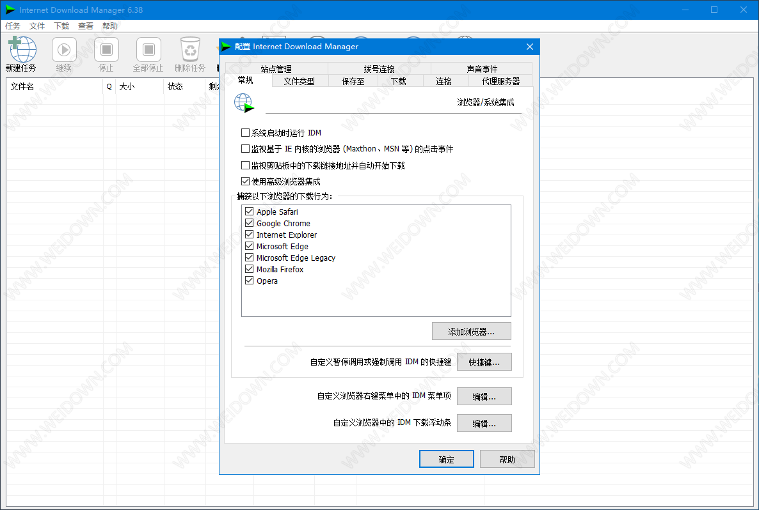Confirm settings with the 确定 button

[x=446, y=460]
